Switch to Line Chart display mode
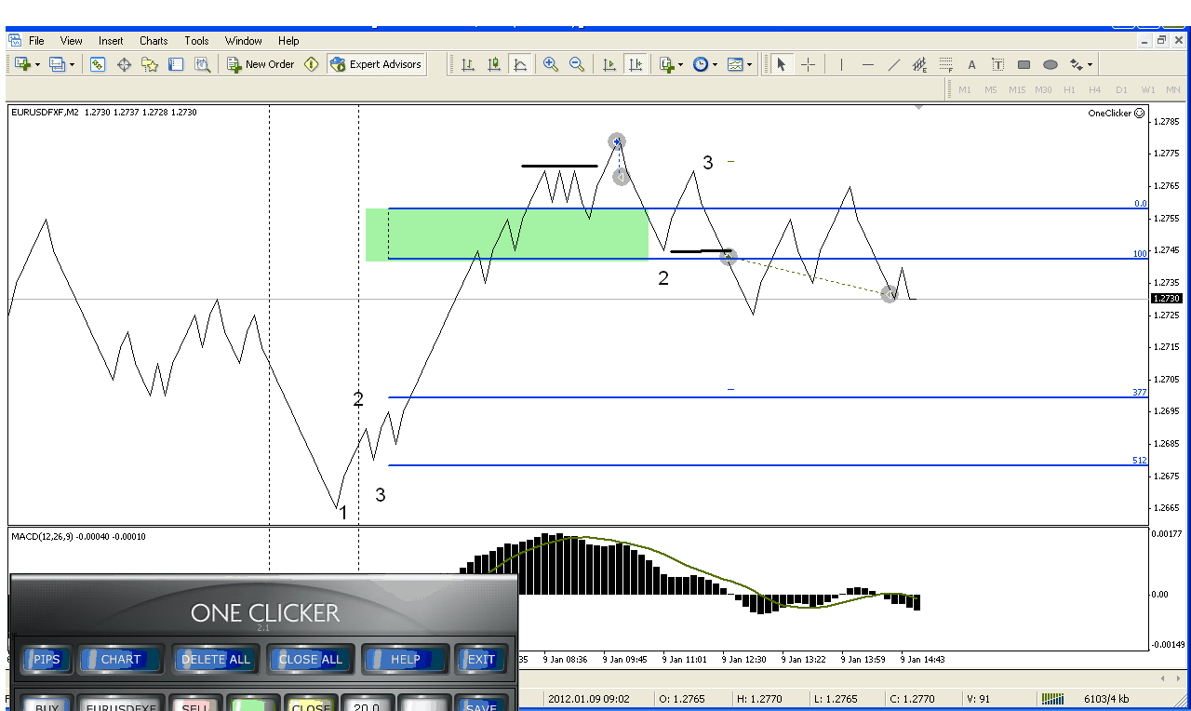Viewport: 1191px width, 711px height. point(520,64)
